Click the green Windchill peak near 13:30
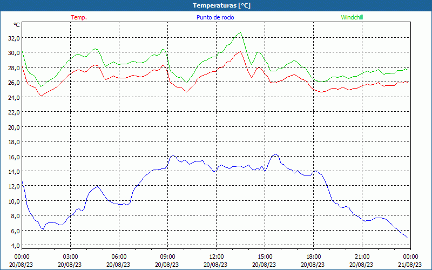The image size is (432, 270). 240,32
